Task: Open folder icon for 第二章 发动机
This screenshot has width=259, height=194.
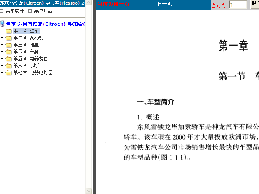Action: [x=8, y=38]
